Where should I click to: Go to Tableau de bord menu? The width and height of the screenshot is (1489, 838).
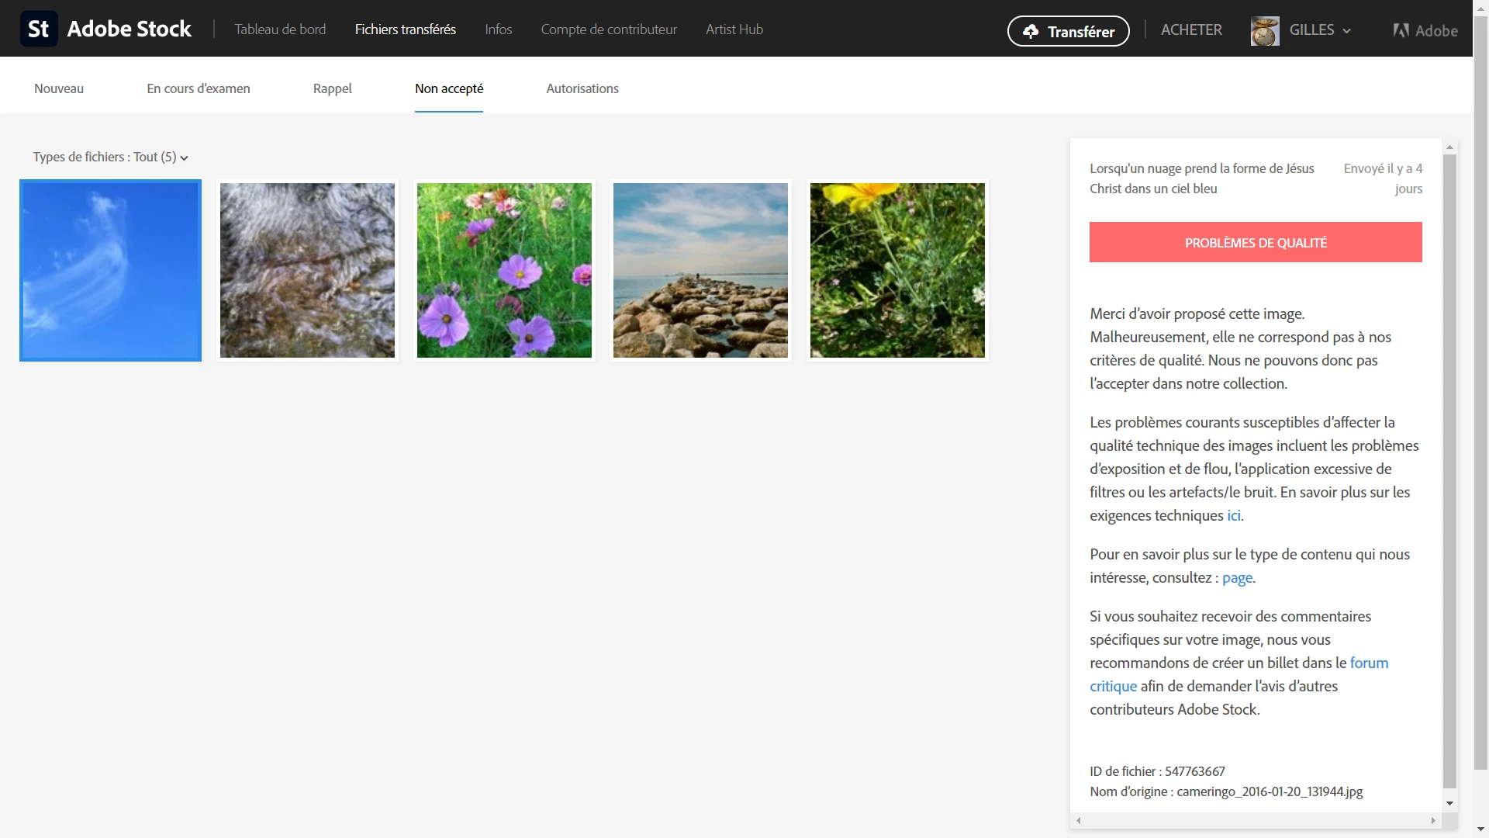pyautogui.click(x=280, y=29)
